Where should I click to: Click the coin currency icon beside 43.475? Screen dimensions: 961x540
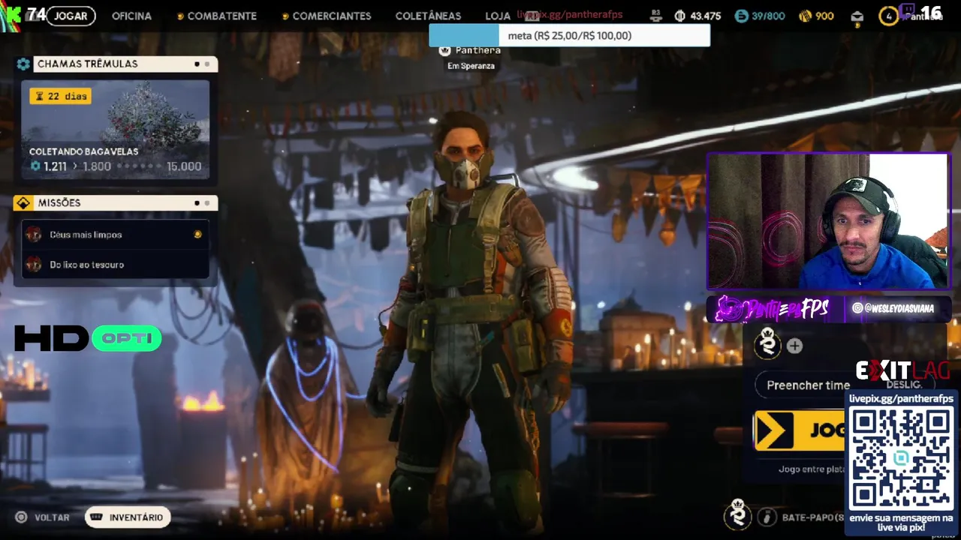[x=680, y=16]
